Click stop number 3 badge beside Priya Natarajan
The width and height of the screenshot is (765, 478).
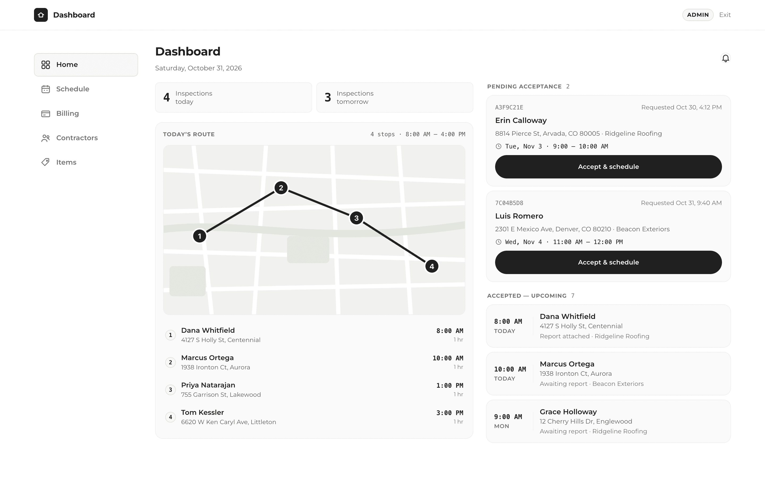coord(170,390)
